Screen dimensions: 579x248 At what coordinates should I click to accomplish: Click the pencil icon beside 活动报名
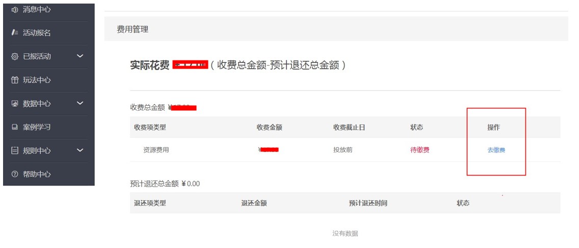(14, 33)
